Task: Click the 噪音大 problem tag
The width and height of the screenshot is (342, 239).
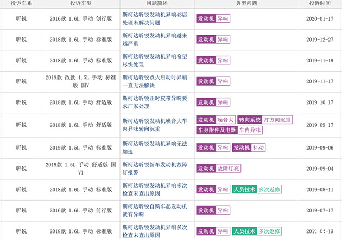Action: pyautogui.click(x=225, y=120)
